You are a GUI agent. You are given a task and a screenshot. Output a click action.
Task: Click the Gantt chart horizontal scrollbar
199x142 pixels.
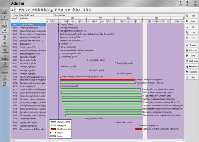(x=116, y=141)
